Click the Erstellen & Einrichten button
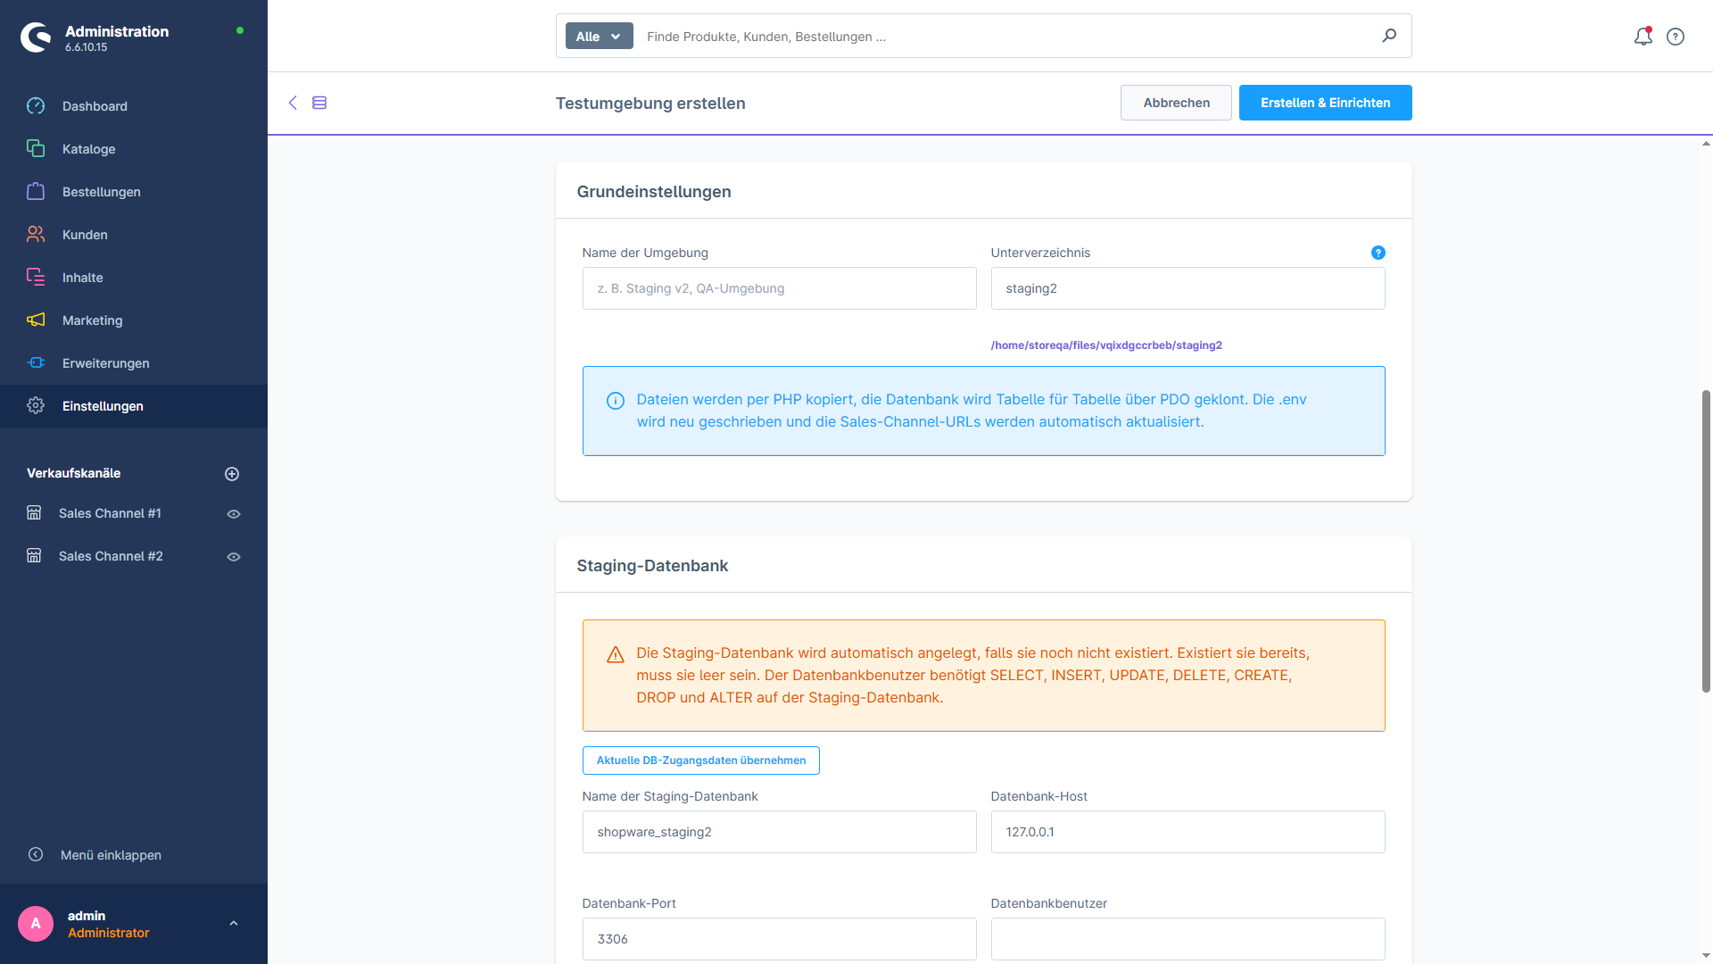 point(1325,103)
